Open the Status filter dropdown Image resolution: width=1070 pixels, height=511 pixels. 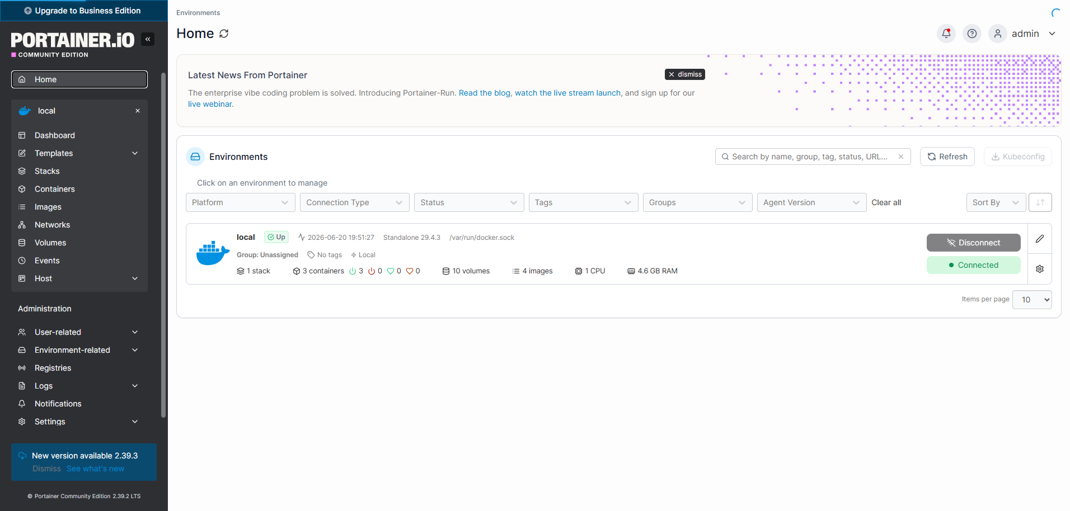coord(469,202)
